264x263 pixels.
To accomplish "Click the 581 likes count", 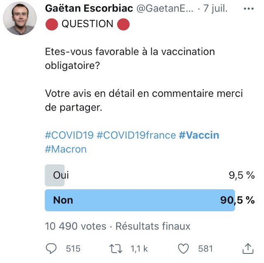I will pos(205,249).
